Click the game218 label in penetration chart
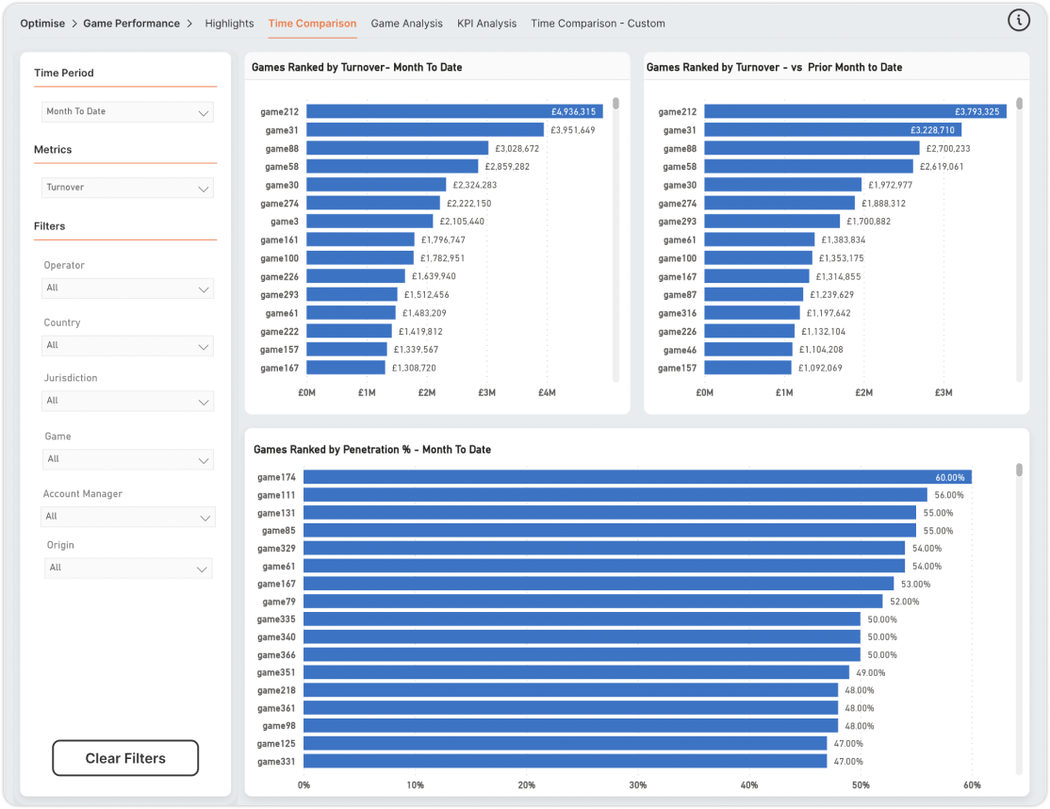The width and height of the screenshot is (1050, 809). coord(276,690)
